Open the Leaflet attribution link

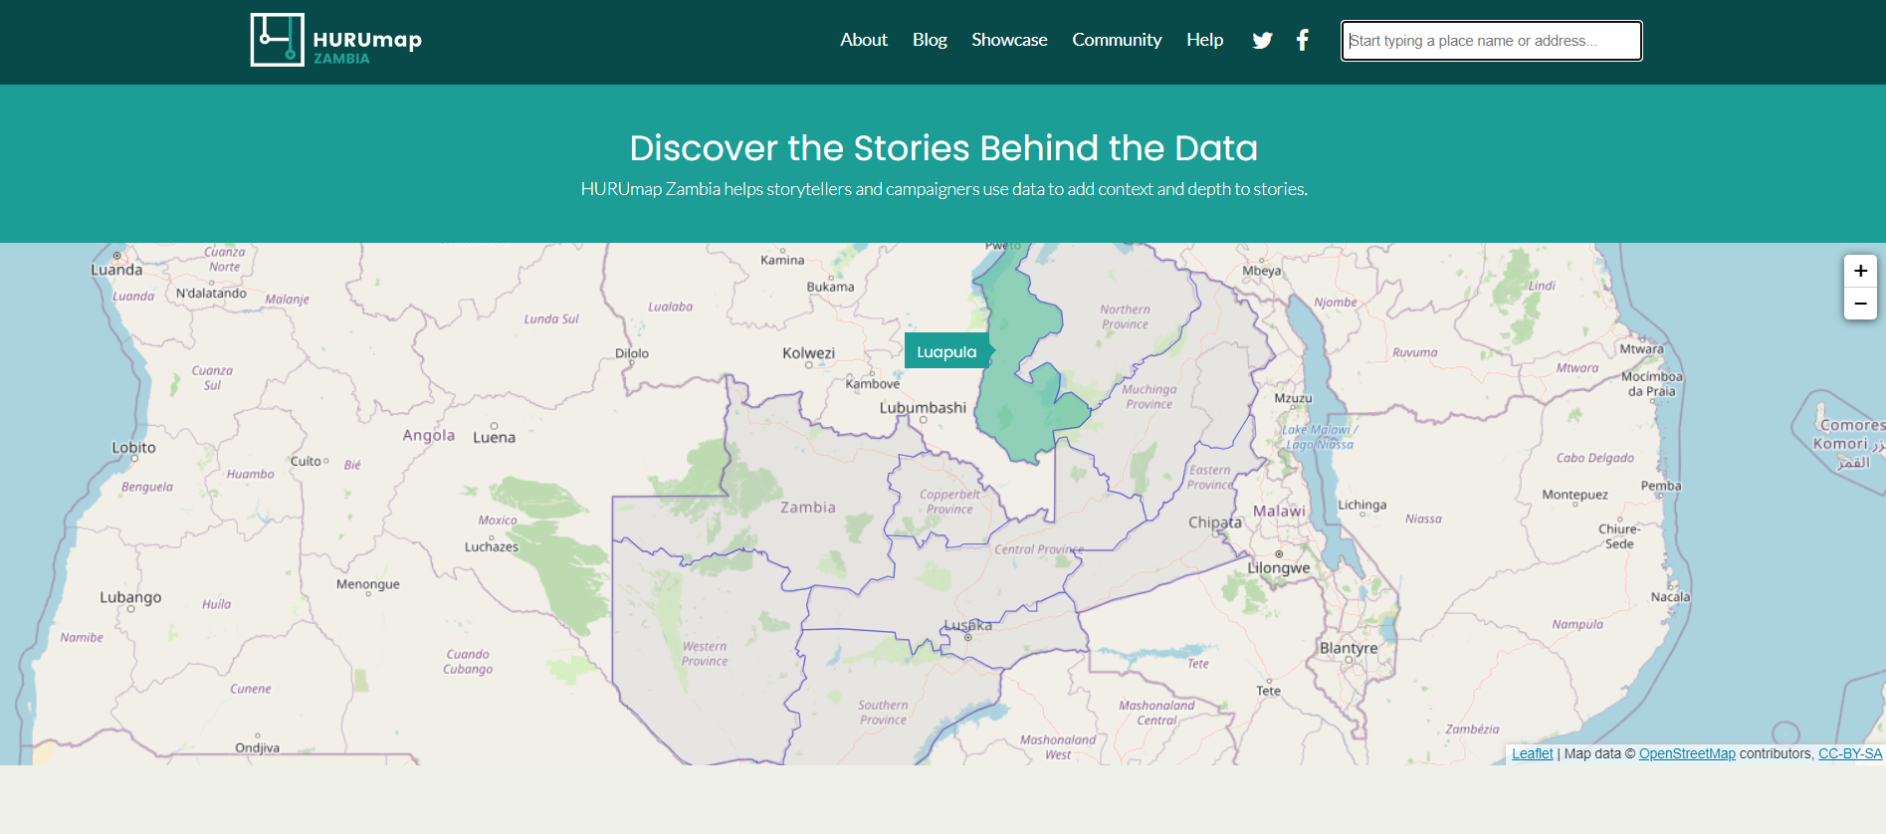tap(1532, 753)
